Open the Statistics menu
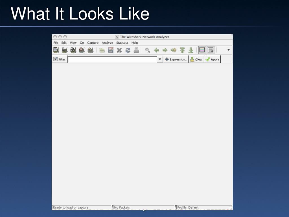The image size is (289, 217). click(x=122, y=43)
